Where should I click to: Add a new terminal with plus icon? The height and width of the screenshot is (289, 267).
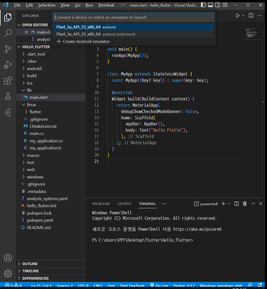tap(223, 204)
